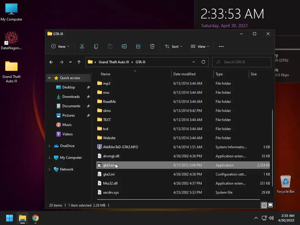Click File Explorer on the taskbar
Viewport: 300px width, 225px height.
pyautogui.click(x=22, y=218)
